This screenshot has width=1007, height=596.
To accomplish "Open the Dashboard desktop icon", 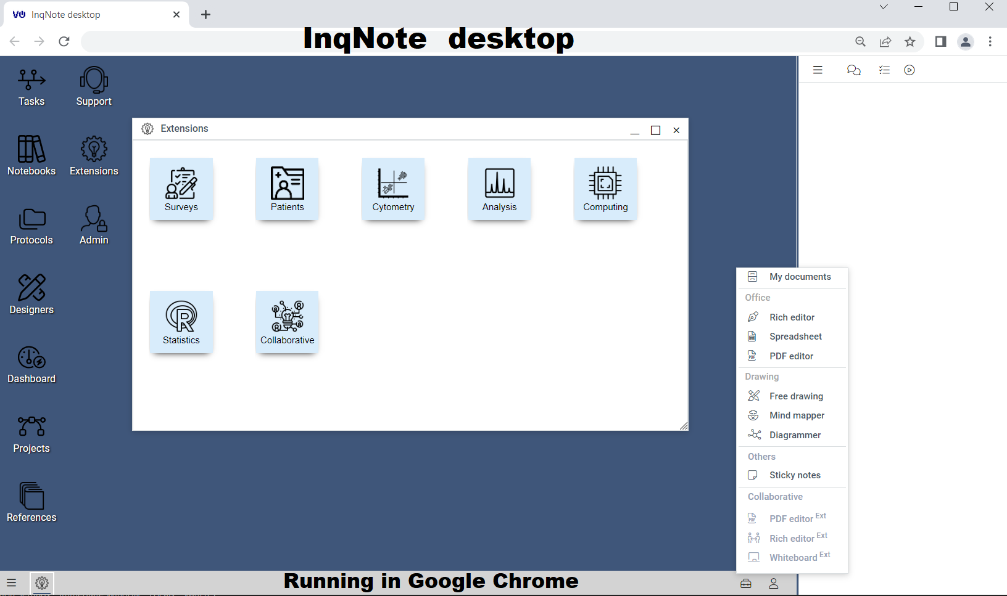I will coord(31,365).
